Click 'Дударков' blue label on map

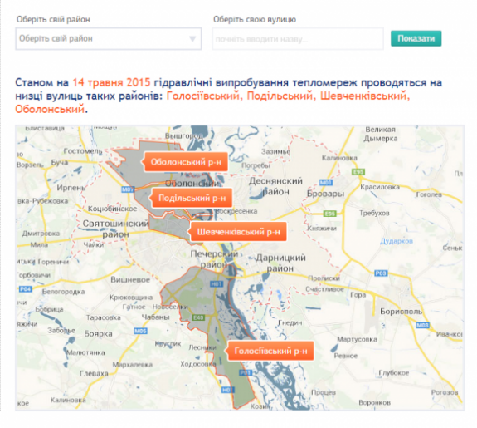pyautogui.click(x=397, y=241)
